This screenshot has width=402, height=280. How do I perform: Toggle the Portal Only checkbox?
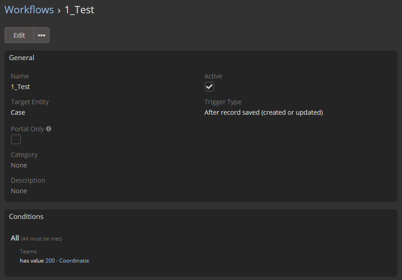pyautogui.click(x=16, y=140)
